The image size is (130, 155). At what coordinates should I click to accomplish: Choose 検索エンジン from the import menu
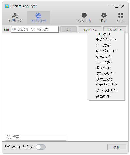pos(106,79)
